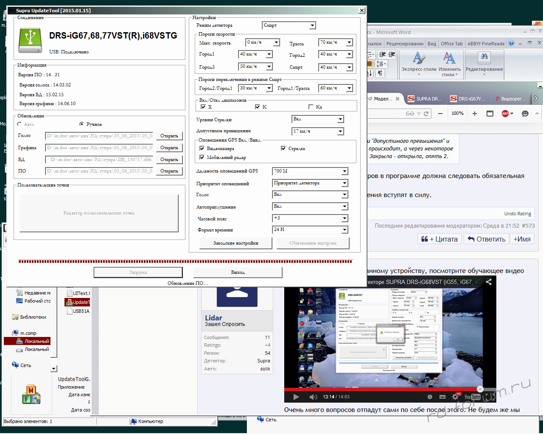Click increase indent icon in Word ribbon
The image size is (543, 434).
click(392, 54)
